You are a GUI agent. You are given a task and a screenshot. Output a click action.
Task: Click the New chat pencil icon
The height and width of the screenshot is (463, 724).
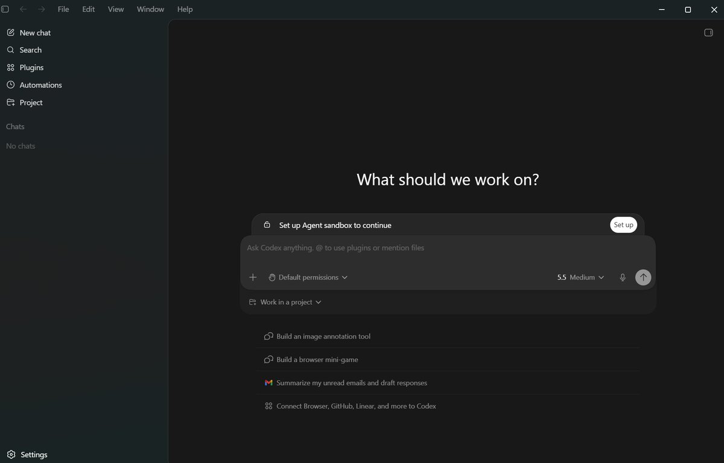[x=10, y=33]
